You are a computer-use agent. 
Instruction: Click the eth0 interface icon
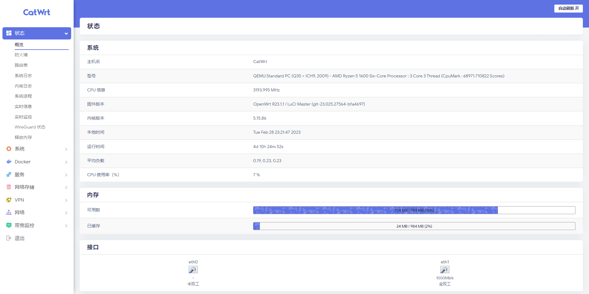(x=193, y=270)
